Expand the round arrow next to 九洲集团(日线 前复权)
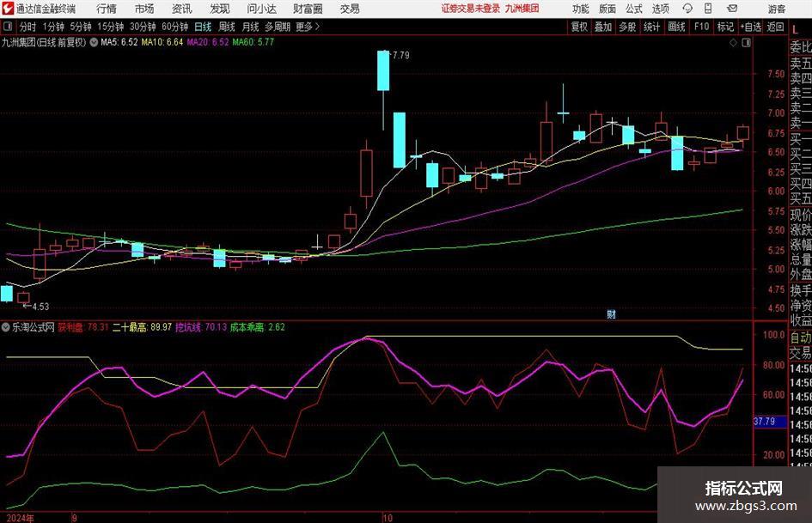 coord(94,42)
